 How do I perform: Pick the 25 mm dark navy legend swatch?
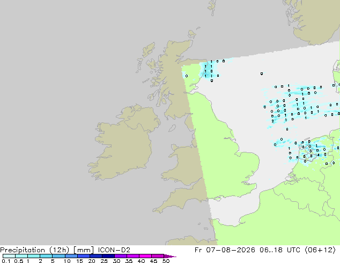coord(108,256)
